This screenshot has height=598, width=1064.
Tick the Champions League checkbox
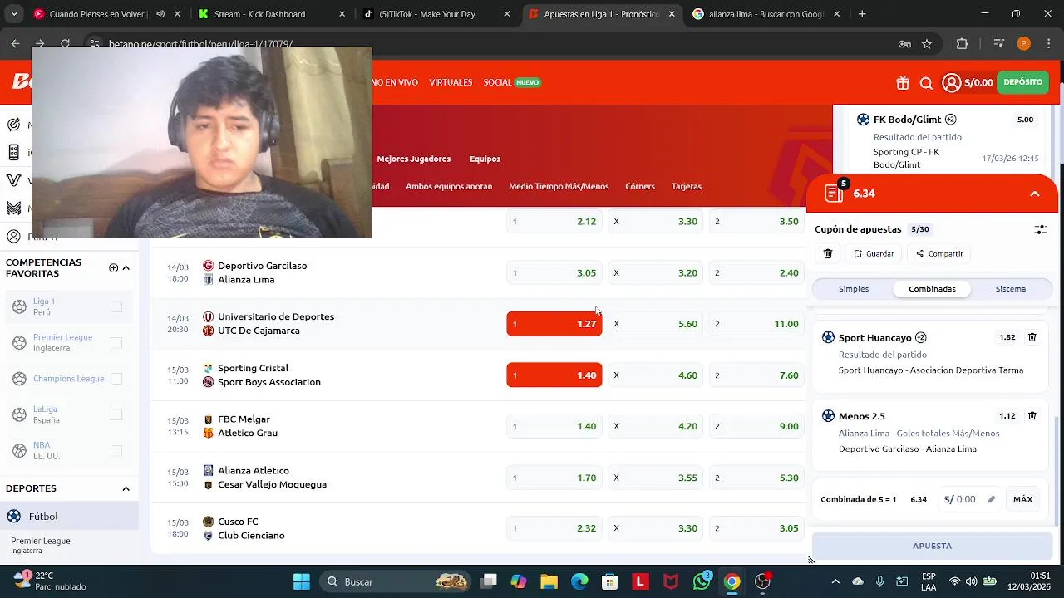pos(116,379)
